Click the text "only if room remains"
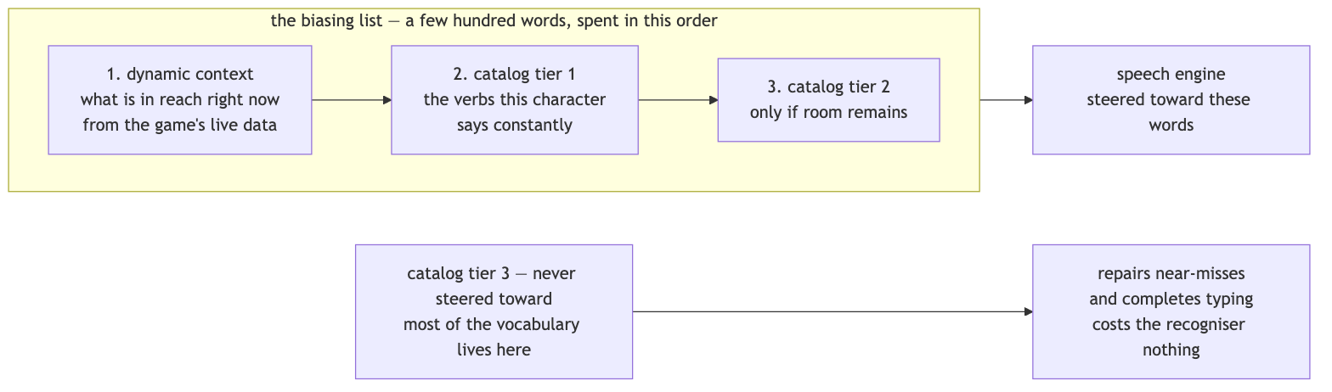Screen dimensions: 1332x392 (x=828, y=113)
